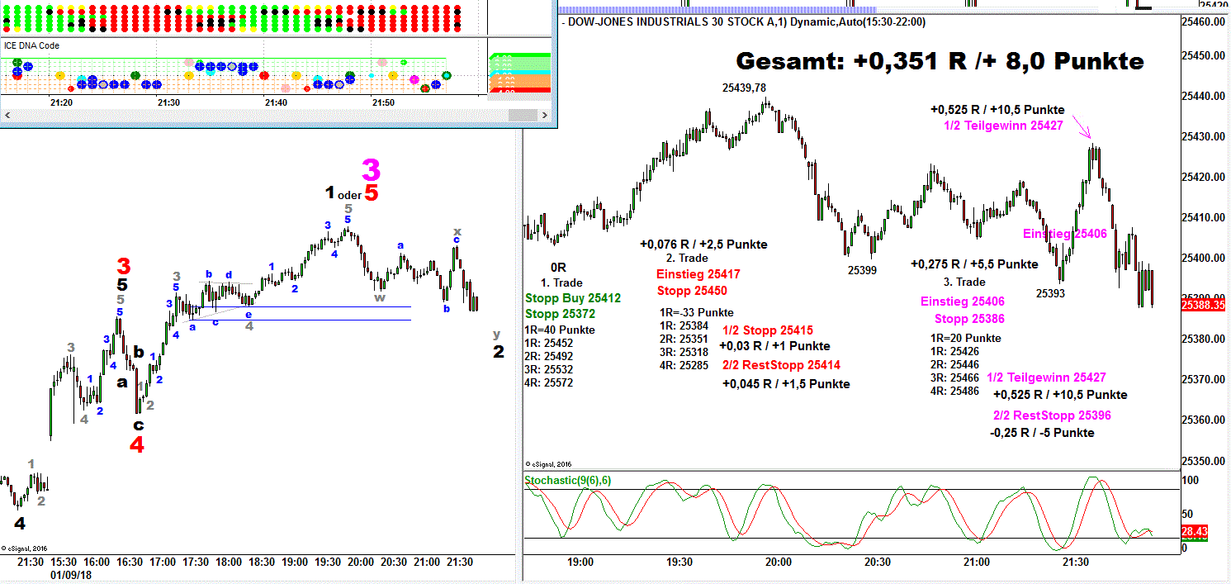
Task: Click the cyan band in the indicator legend
Action: 520,71
